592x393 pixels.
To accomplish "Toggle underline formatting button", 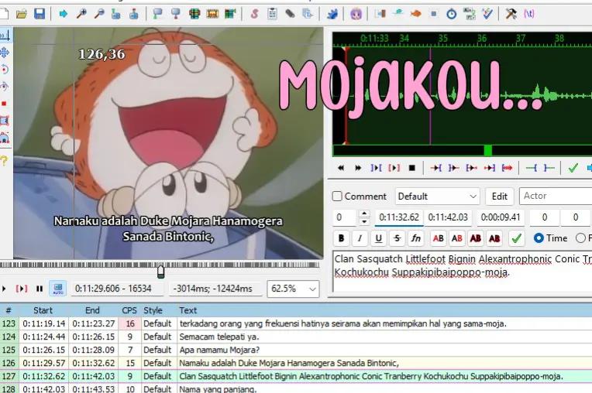I will [378, 238].
